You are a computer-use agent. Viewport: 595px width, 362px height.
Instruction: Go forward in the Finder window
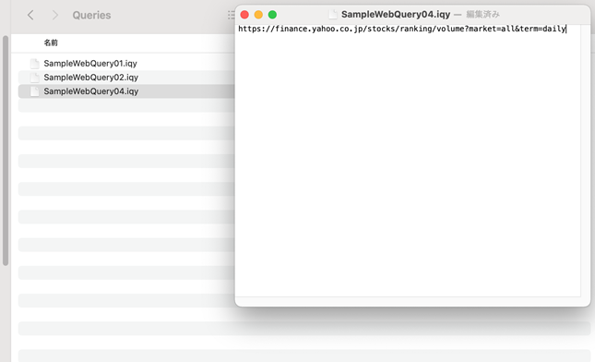[55, 15]
